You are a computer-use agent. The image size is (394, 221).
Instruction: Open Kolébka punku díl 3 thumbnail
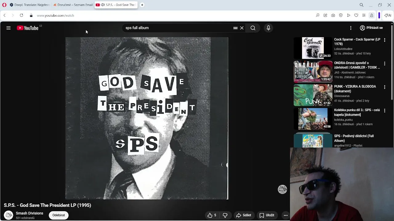point(313,118)
